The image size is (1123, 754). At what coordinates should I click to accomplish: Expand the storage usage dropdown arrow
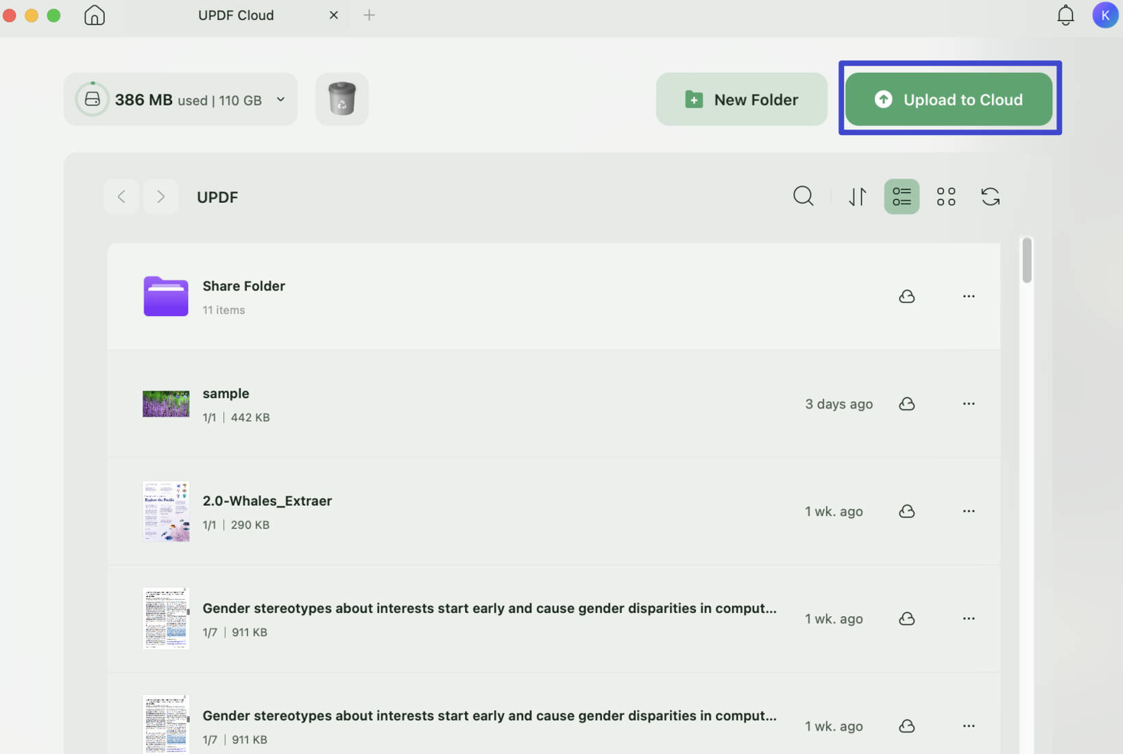[x=280, y=99]
